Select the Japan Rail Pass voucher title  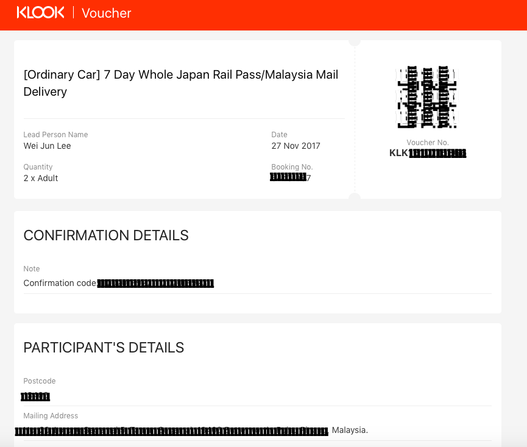(x=181, y=83)
